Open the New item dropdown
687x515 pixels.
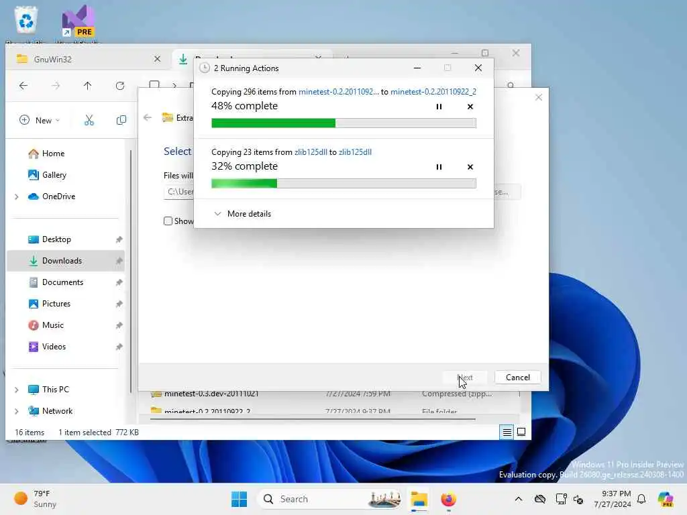tap(40, 121)
